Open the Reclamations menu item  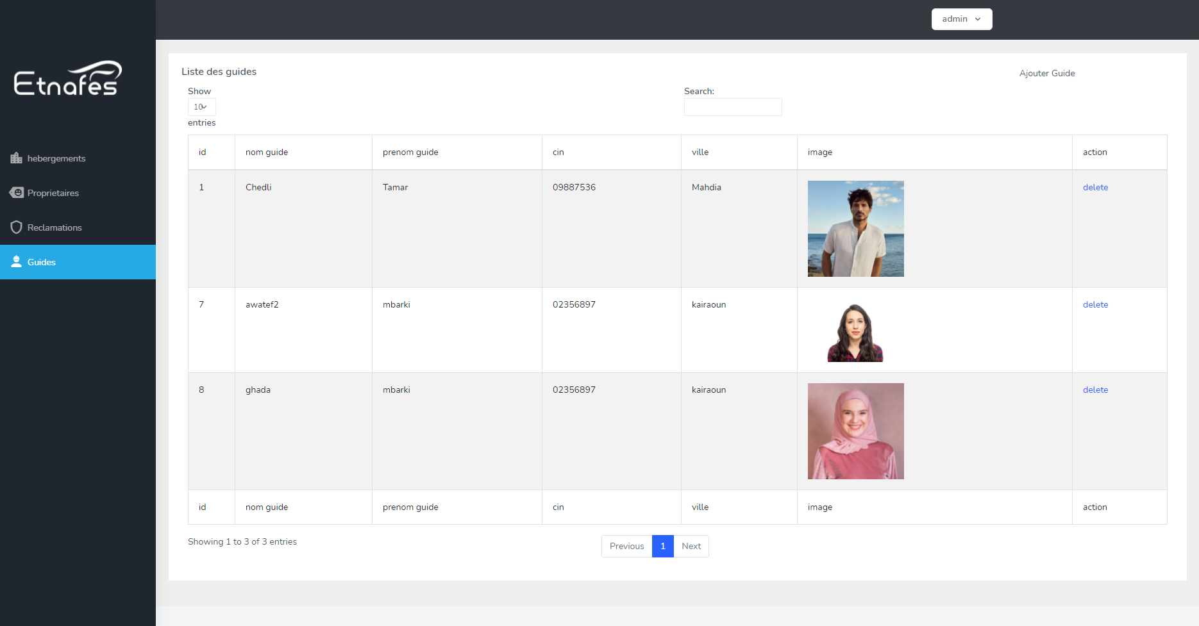[55, 227]
